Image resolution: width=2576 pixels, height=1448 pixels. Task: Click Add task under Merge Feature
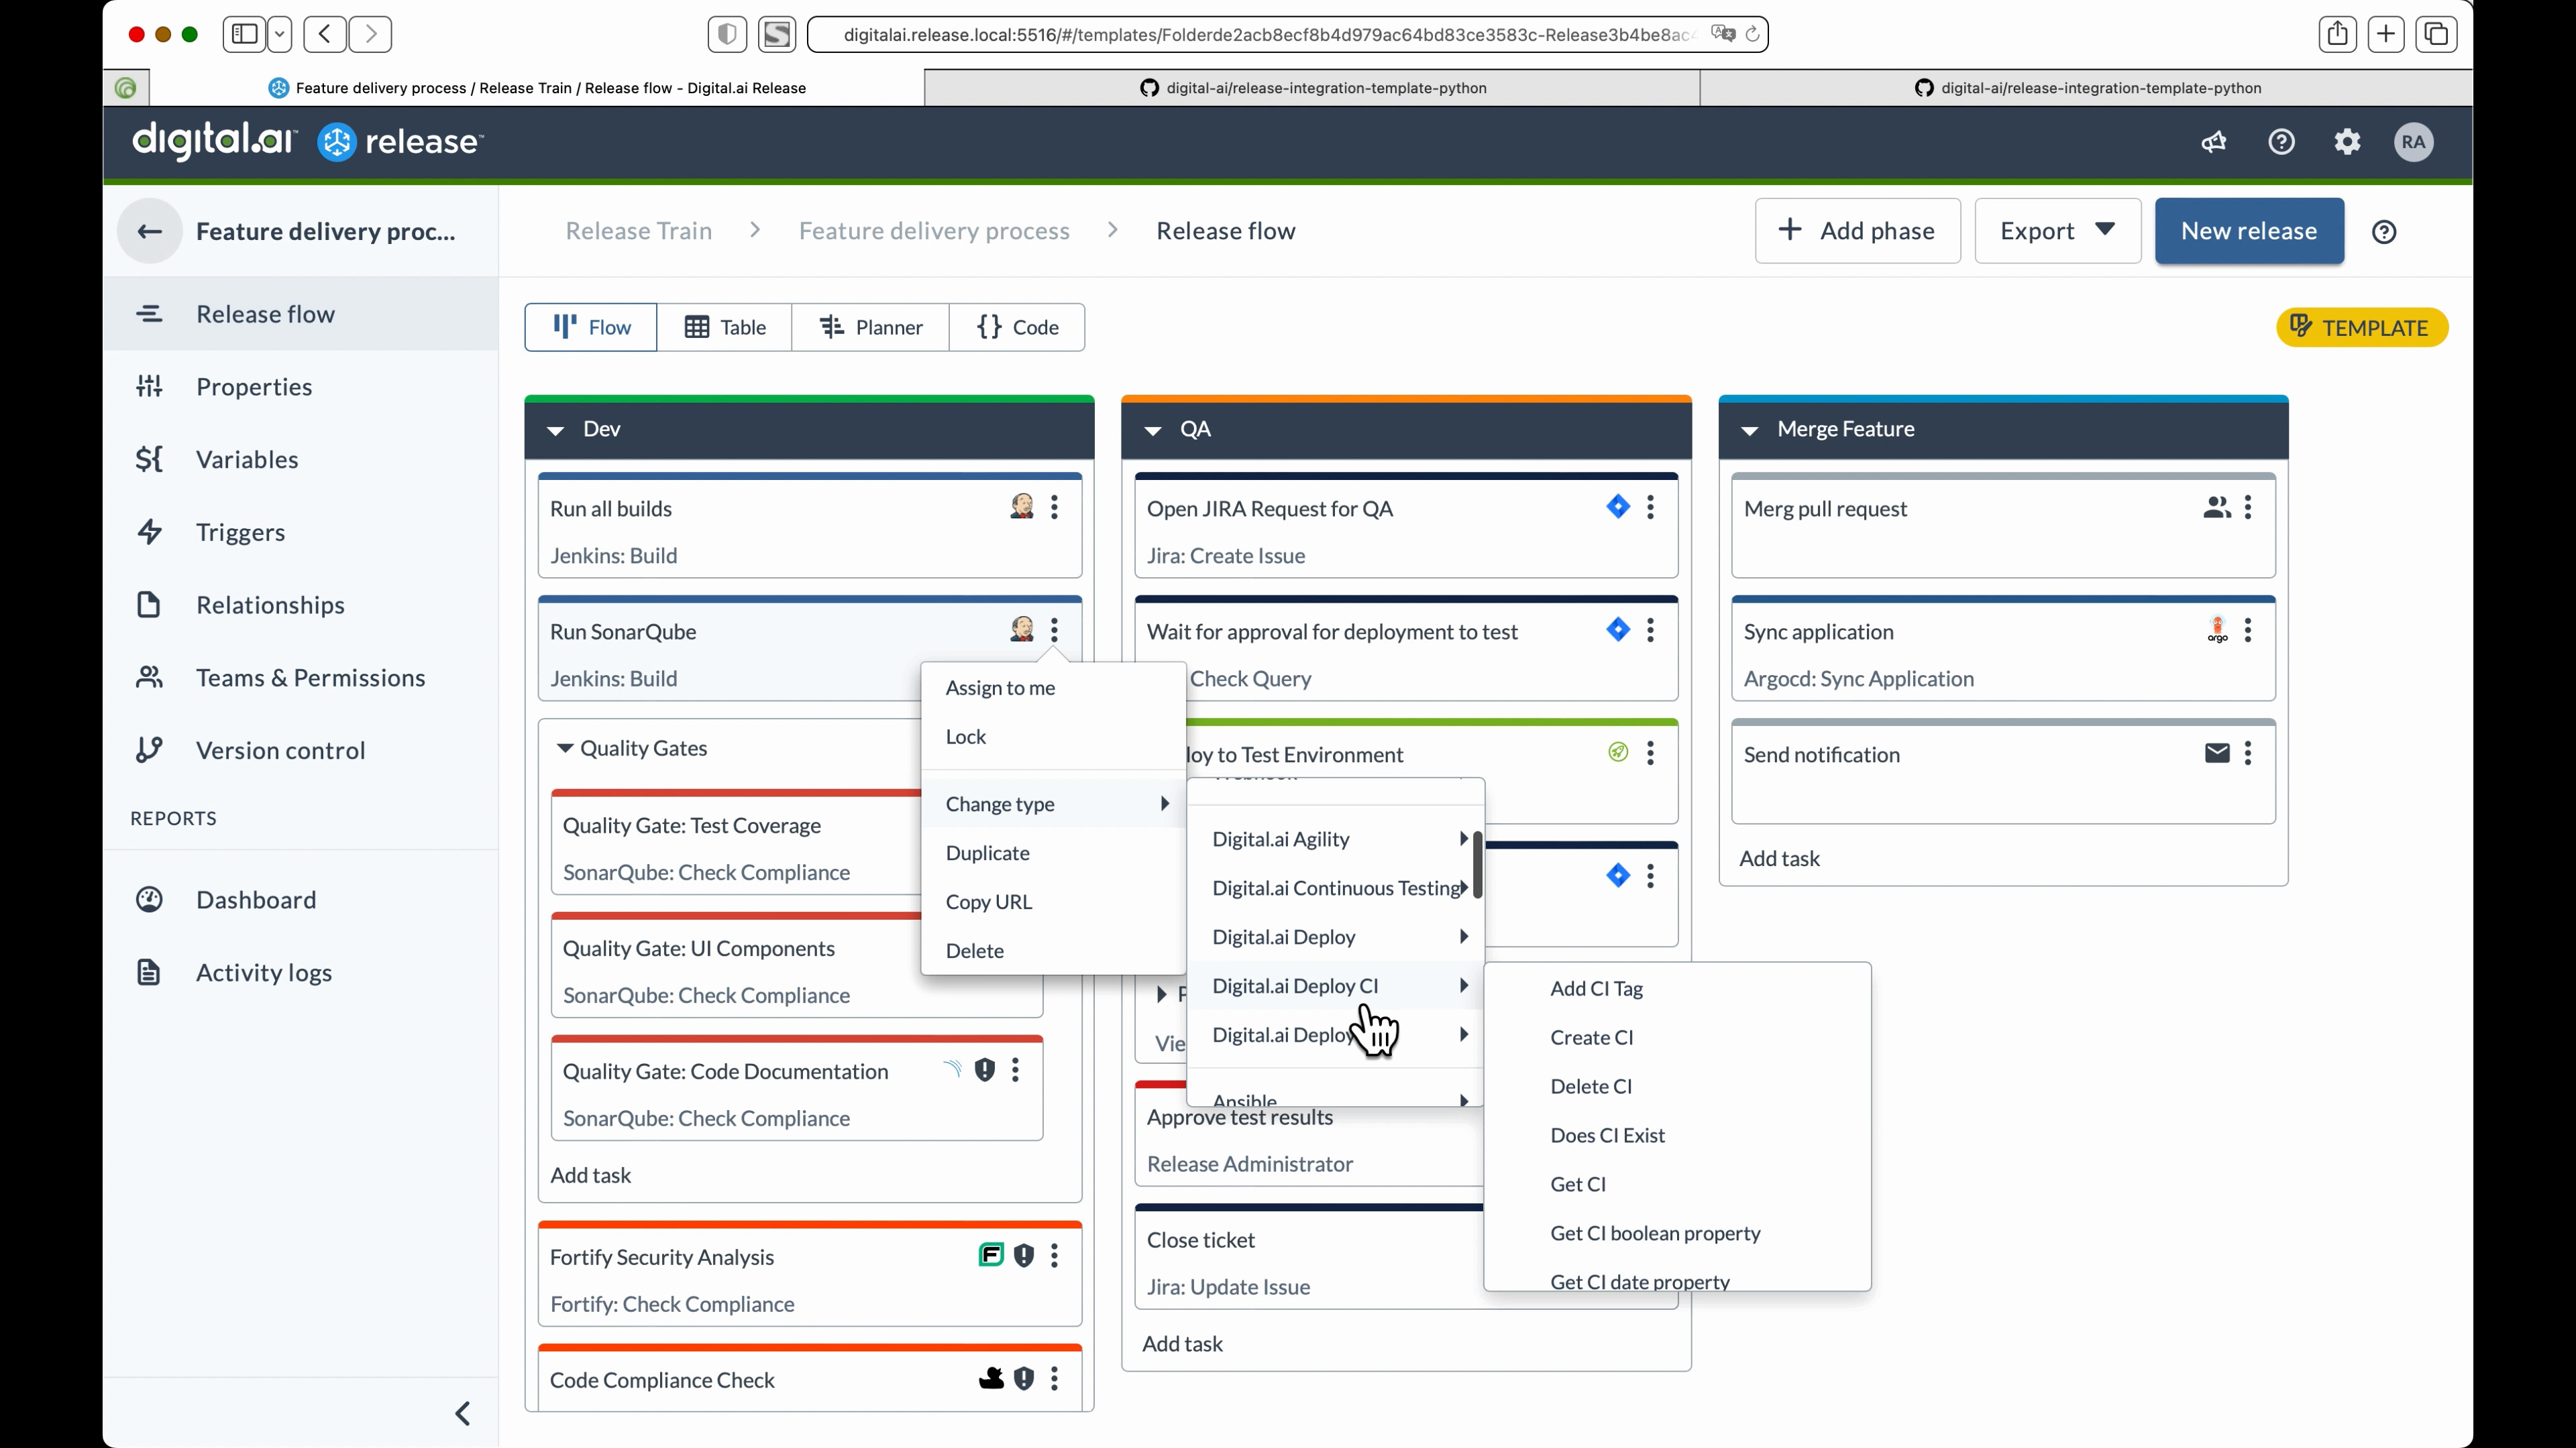(1779, 858)
